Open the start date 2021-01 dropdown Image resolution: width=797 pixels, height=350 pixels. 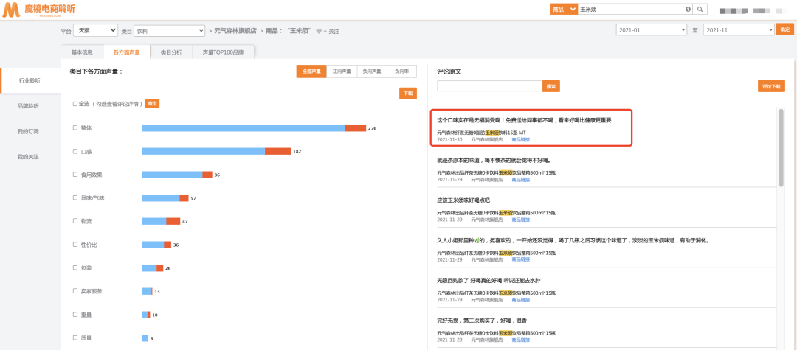point(652,30)
